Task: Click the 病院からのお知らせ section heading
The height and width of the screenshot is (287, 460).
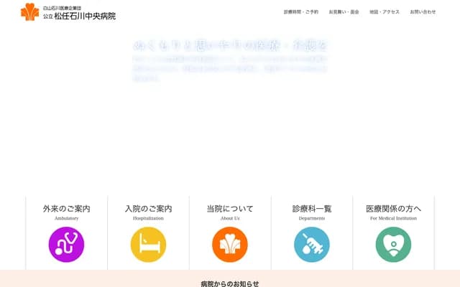Action: 230,283
